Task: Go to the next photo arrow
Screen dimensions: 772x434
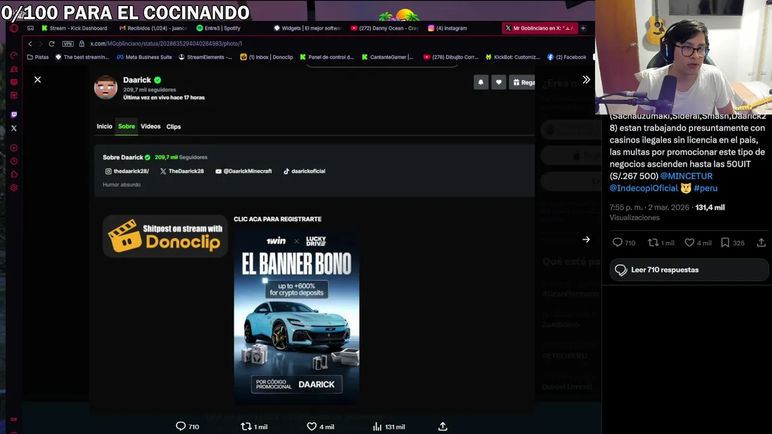Action: (x=586, y=239)
